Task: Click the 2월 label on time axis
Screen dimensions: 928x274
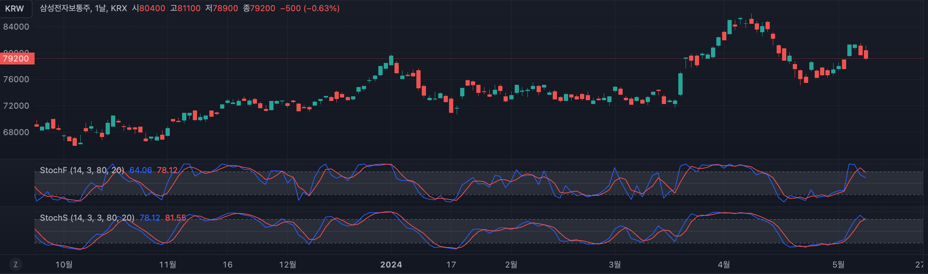Action: (x=511, y=264)
